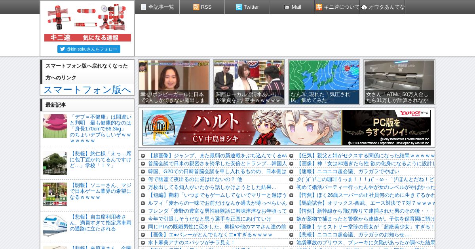Open 韓国、G20での日韓首脳会談 link
The image size is (475, 249).
click(x=217, y=172)
